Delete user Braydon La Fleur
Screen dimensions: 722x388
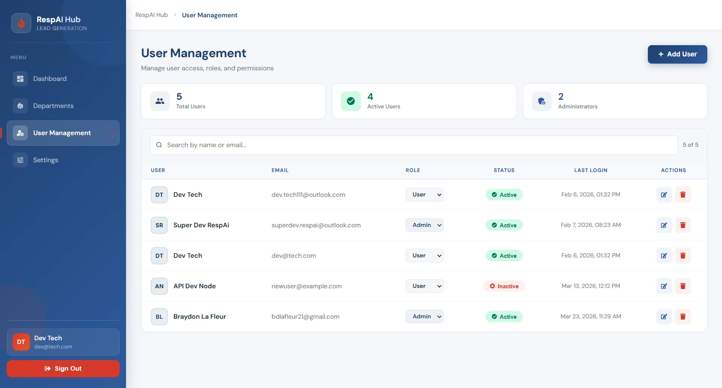click(683, 316)
